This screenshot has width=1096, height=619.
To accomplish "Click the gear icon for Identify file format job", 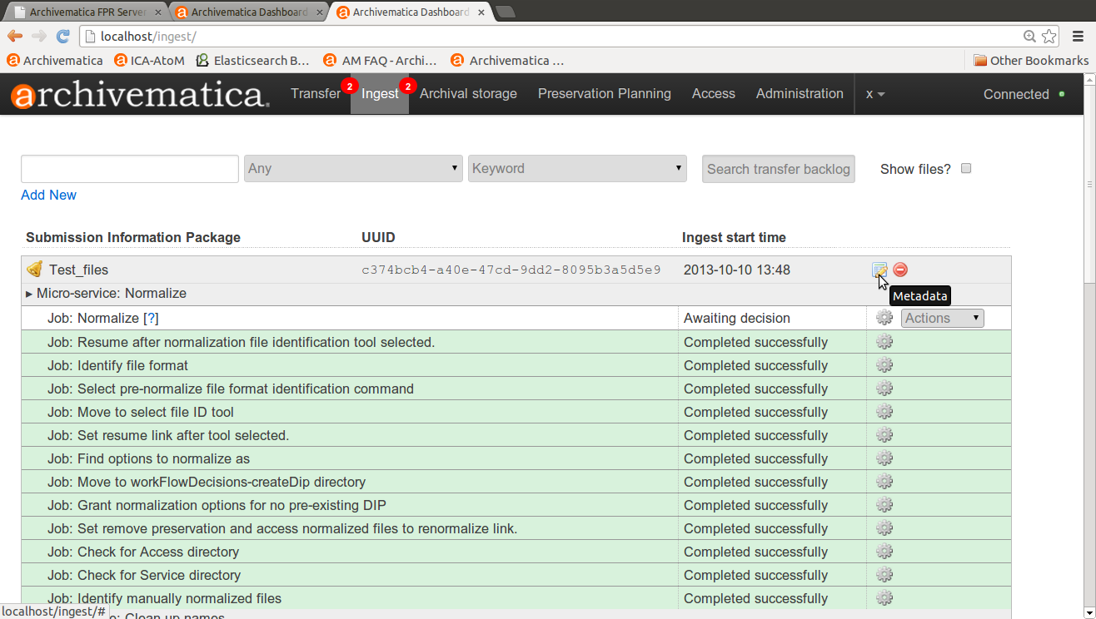I will 884,365.
